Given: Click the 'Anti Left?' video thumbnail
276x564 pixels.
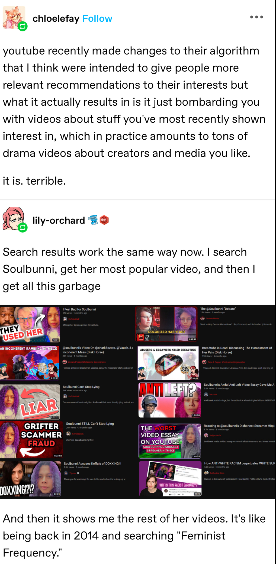Looking at the screenshot, I should [170, 400].
